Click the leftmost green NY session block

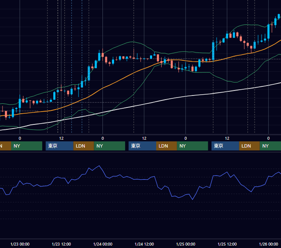pos(26,146)
